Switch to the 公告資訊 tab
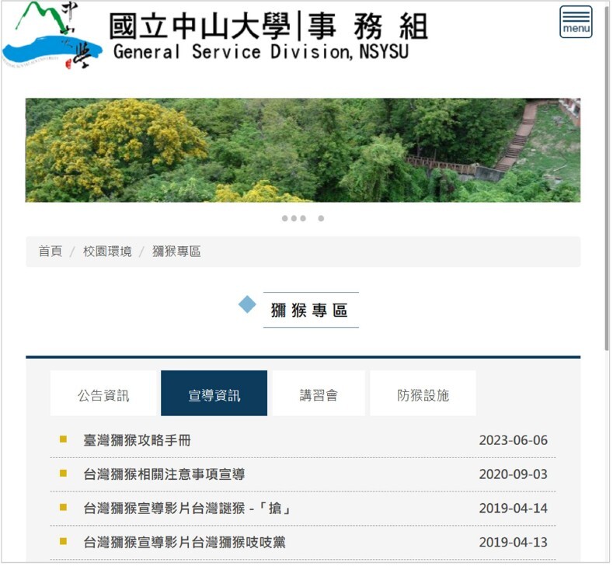The image size is (613, 566). 103,394
